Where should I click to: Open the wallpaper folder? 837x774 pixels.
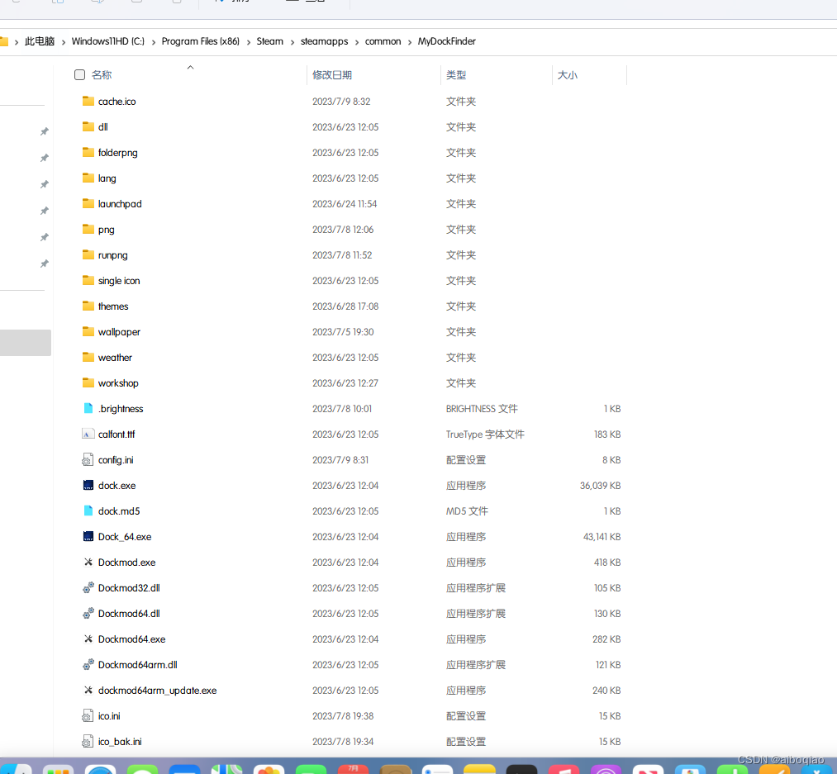(118, 331)
